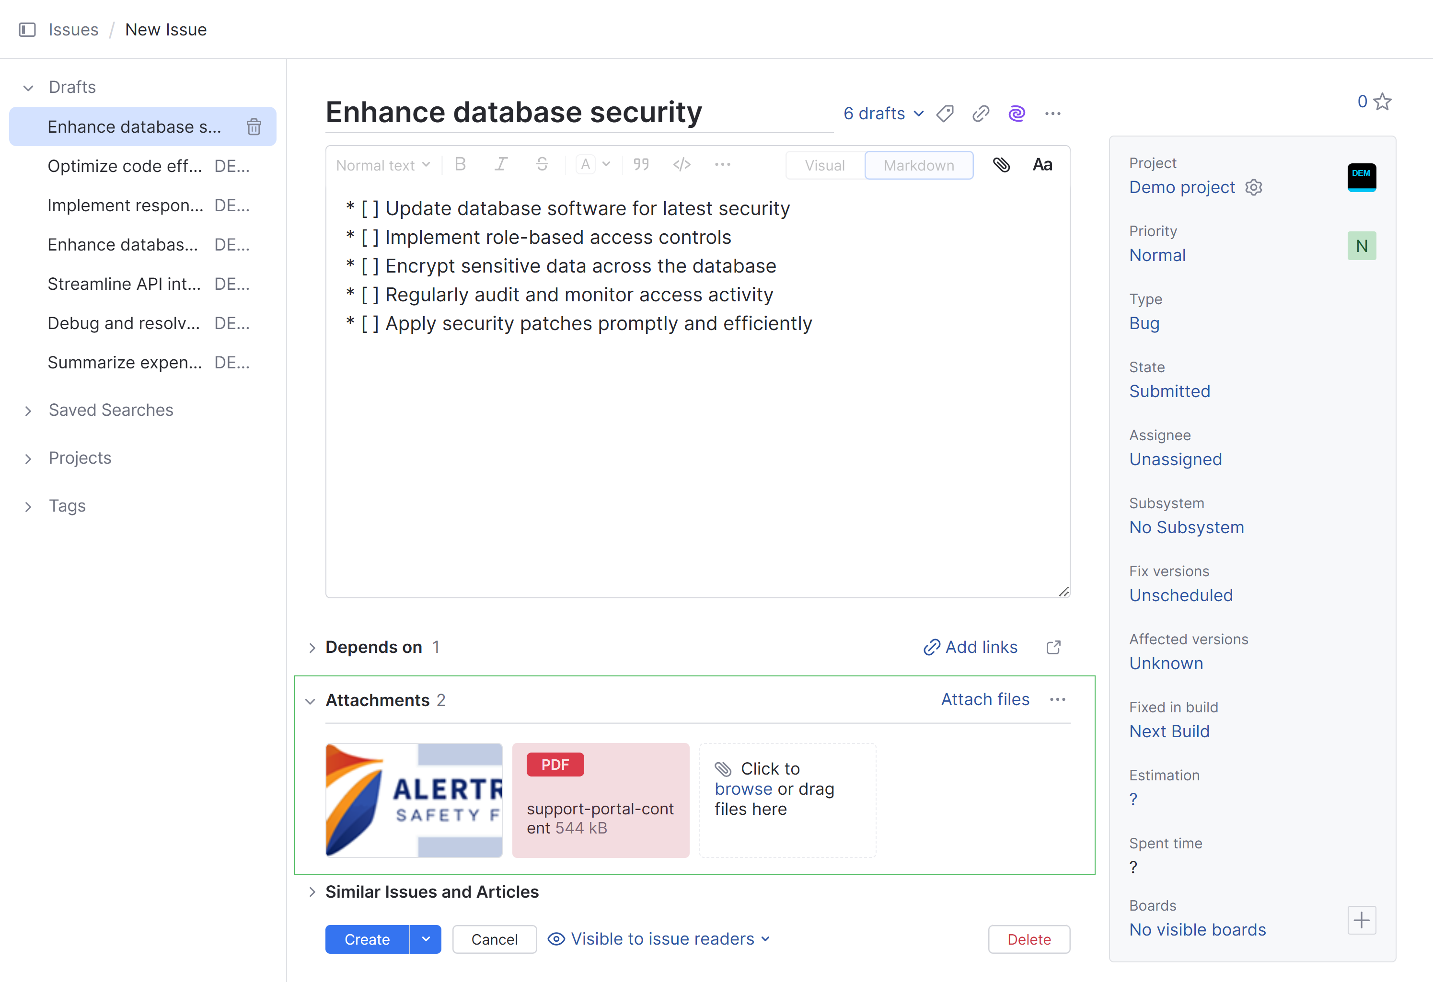Image resolution: width=1433 pixels, height=982 pixels.
Task: Open the Normal text style dropdown
Action: pos(382,165)
